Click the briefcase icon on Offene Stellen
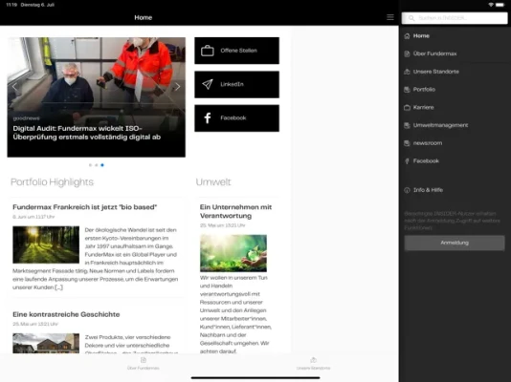Screen dimensions: 511x382 [208, 51]
